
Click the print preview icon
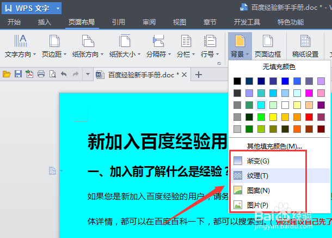click(52, 74)
